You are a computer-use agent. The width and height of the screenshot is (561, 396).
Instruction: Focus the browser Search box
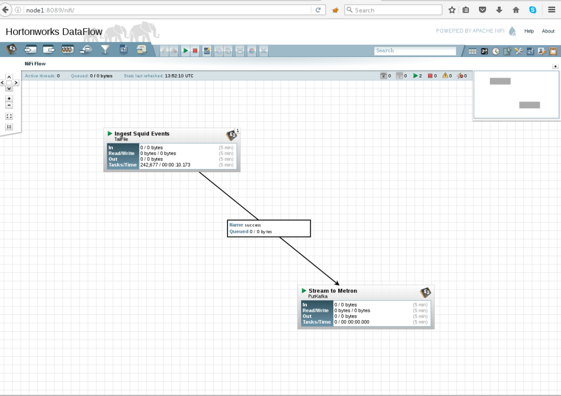[394, 10]
